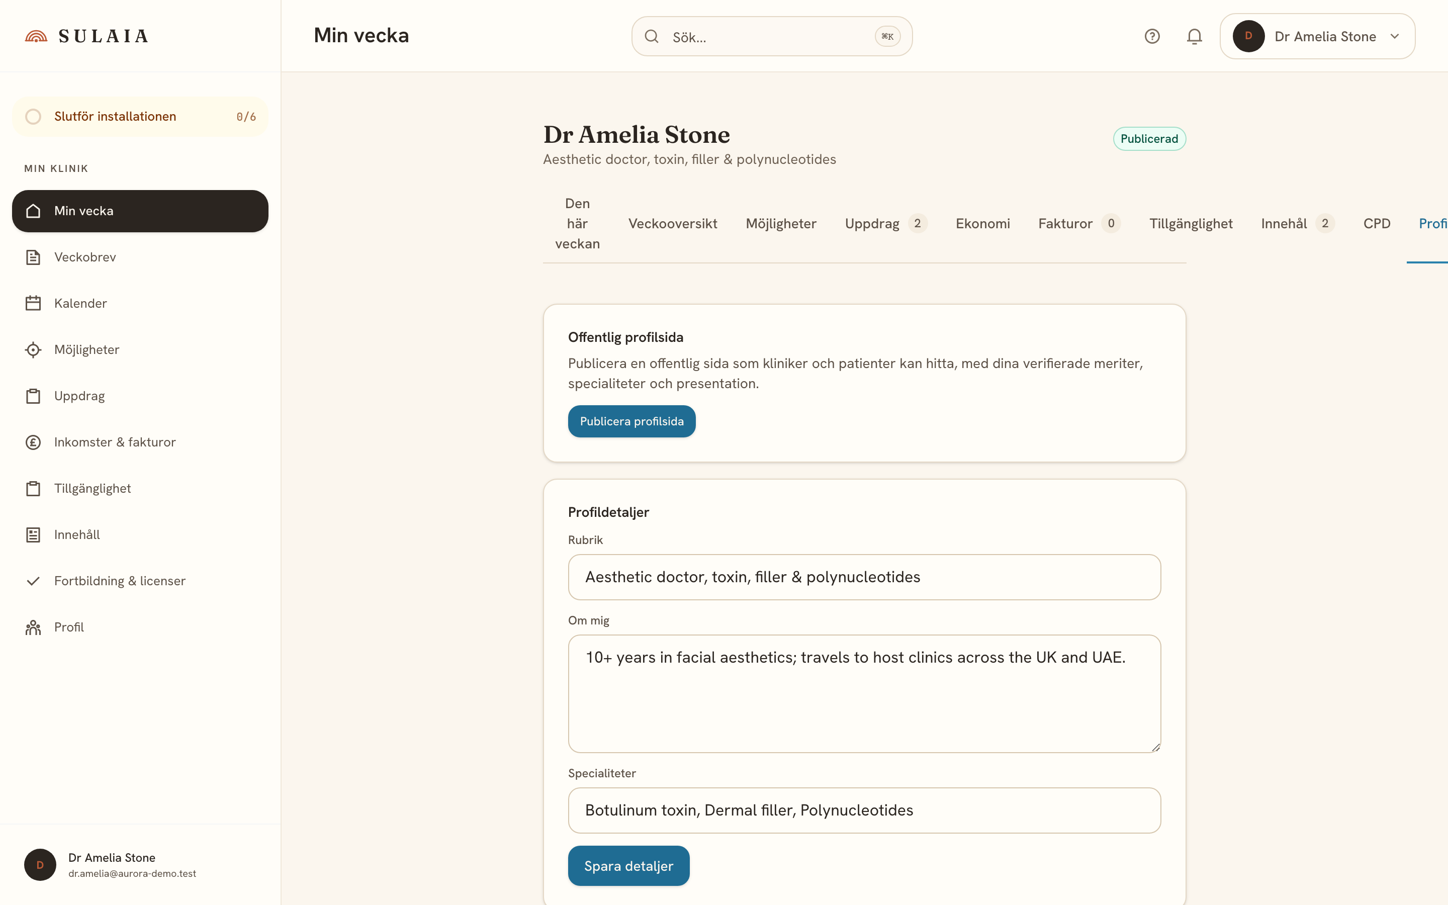The width and height of the screenshot is (1448, 905).
Task: Toggle the Slutför installationen circle indicator
Action: (34, 117)
